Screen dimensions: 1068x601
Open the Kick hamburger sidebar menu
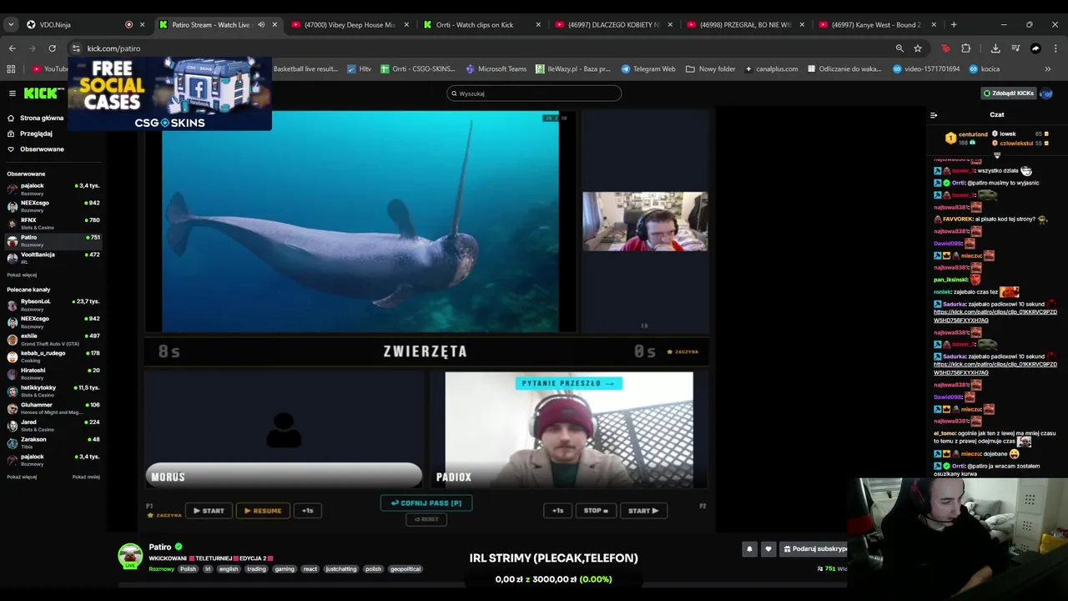pyautogui.click(x=13, y=93)
